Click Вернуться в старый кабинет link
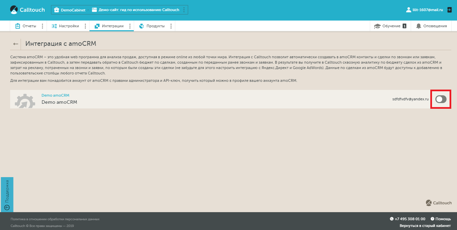457x230 pixels. click(425, 226)
